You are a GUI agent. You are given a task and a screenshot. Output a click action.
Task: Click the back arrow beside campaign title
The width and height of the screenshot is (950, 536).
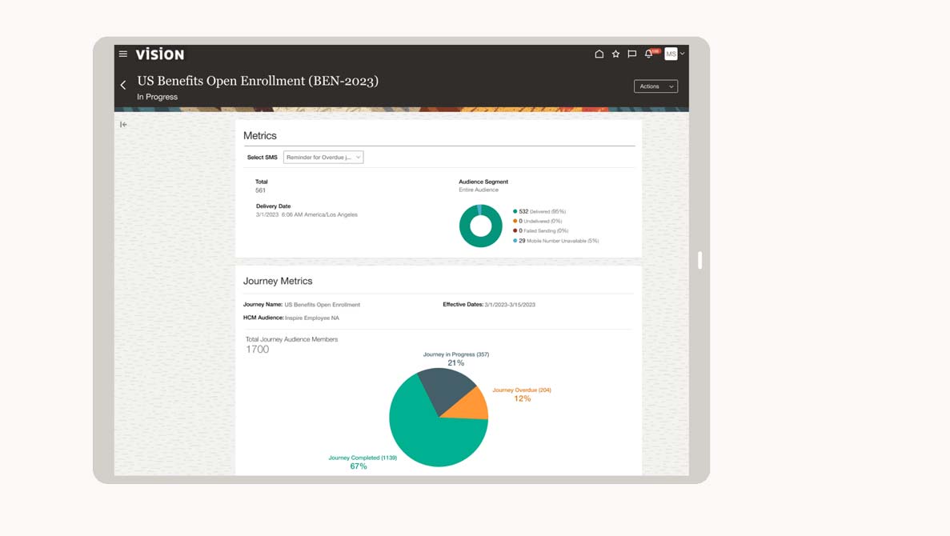123,85
